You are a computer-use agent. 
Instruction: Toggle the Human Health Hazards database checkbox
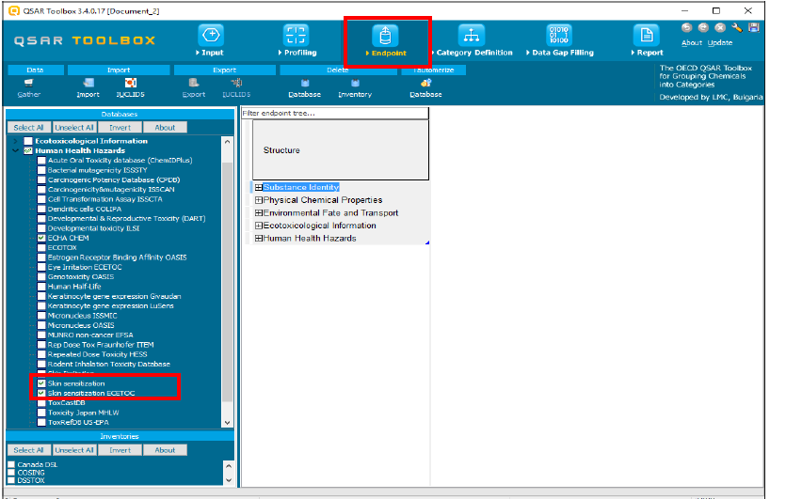(28, 150)
